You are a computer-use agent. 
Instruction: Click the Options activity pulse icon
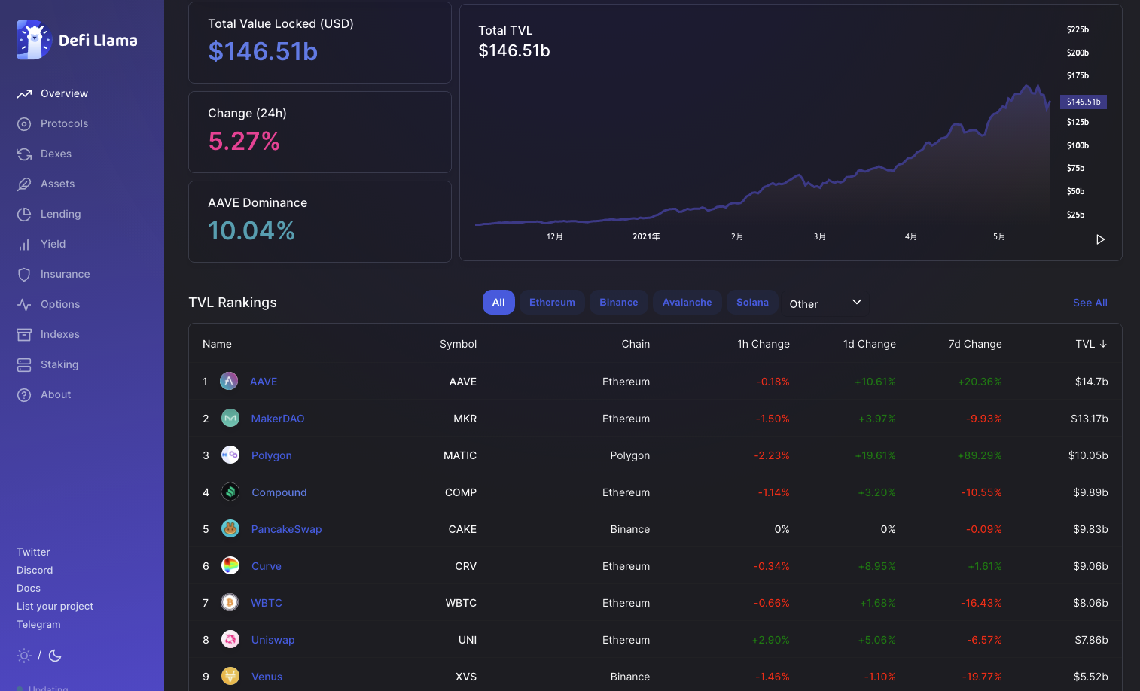24,305
